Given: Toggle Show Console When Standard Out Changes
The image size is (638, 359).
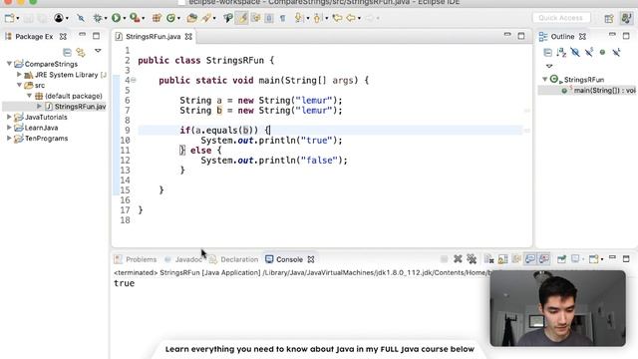Looking at the screenshot, I should point(530,259).
